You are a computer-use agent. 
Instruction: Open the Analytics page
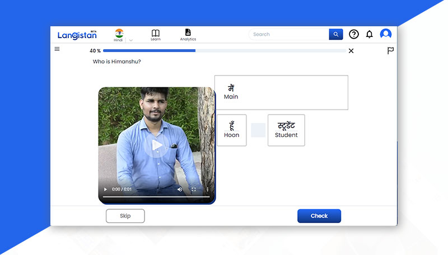point(188,35)
